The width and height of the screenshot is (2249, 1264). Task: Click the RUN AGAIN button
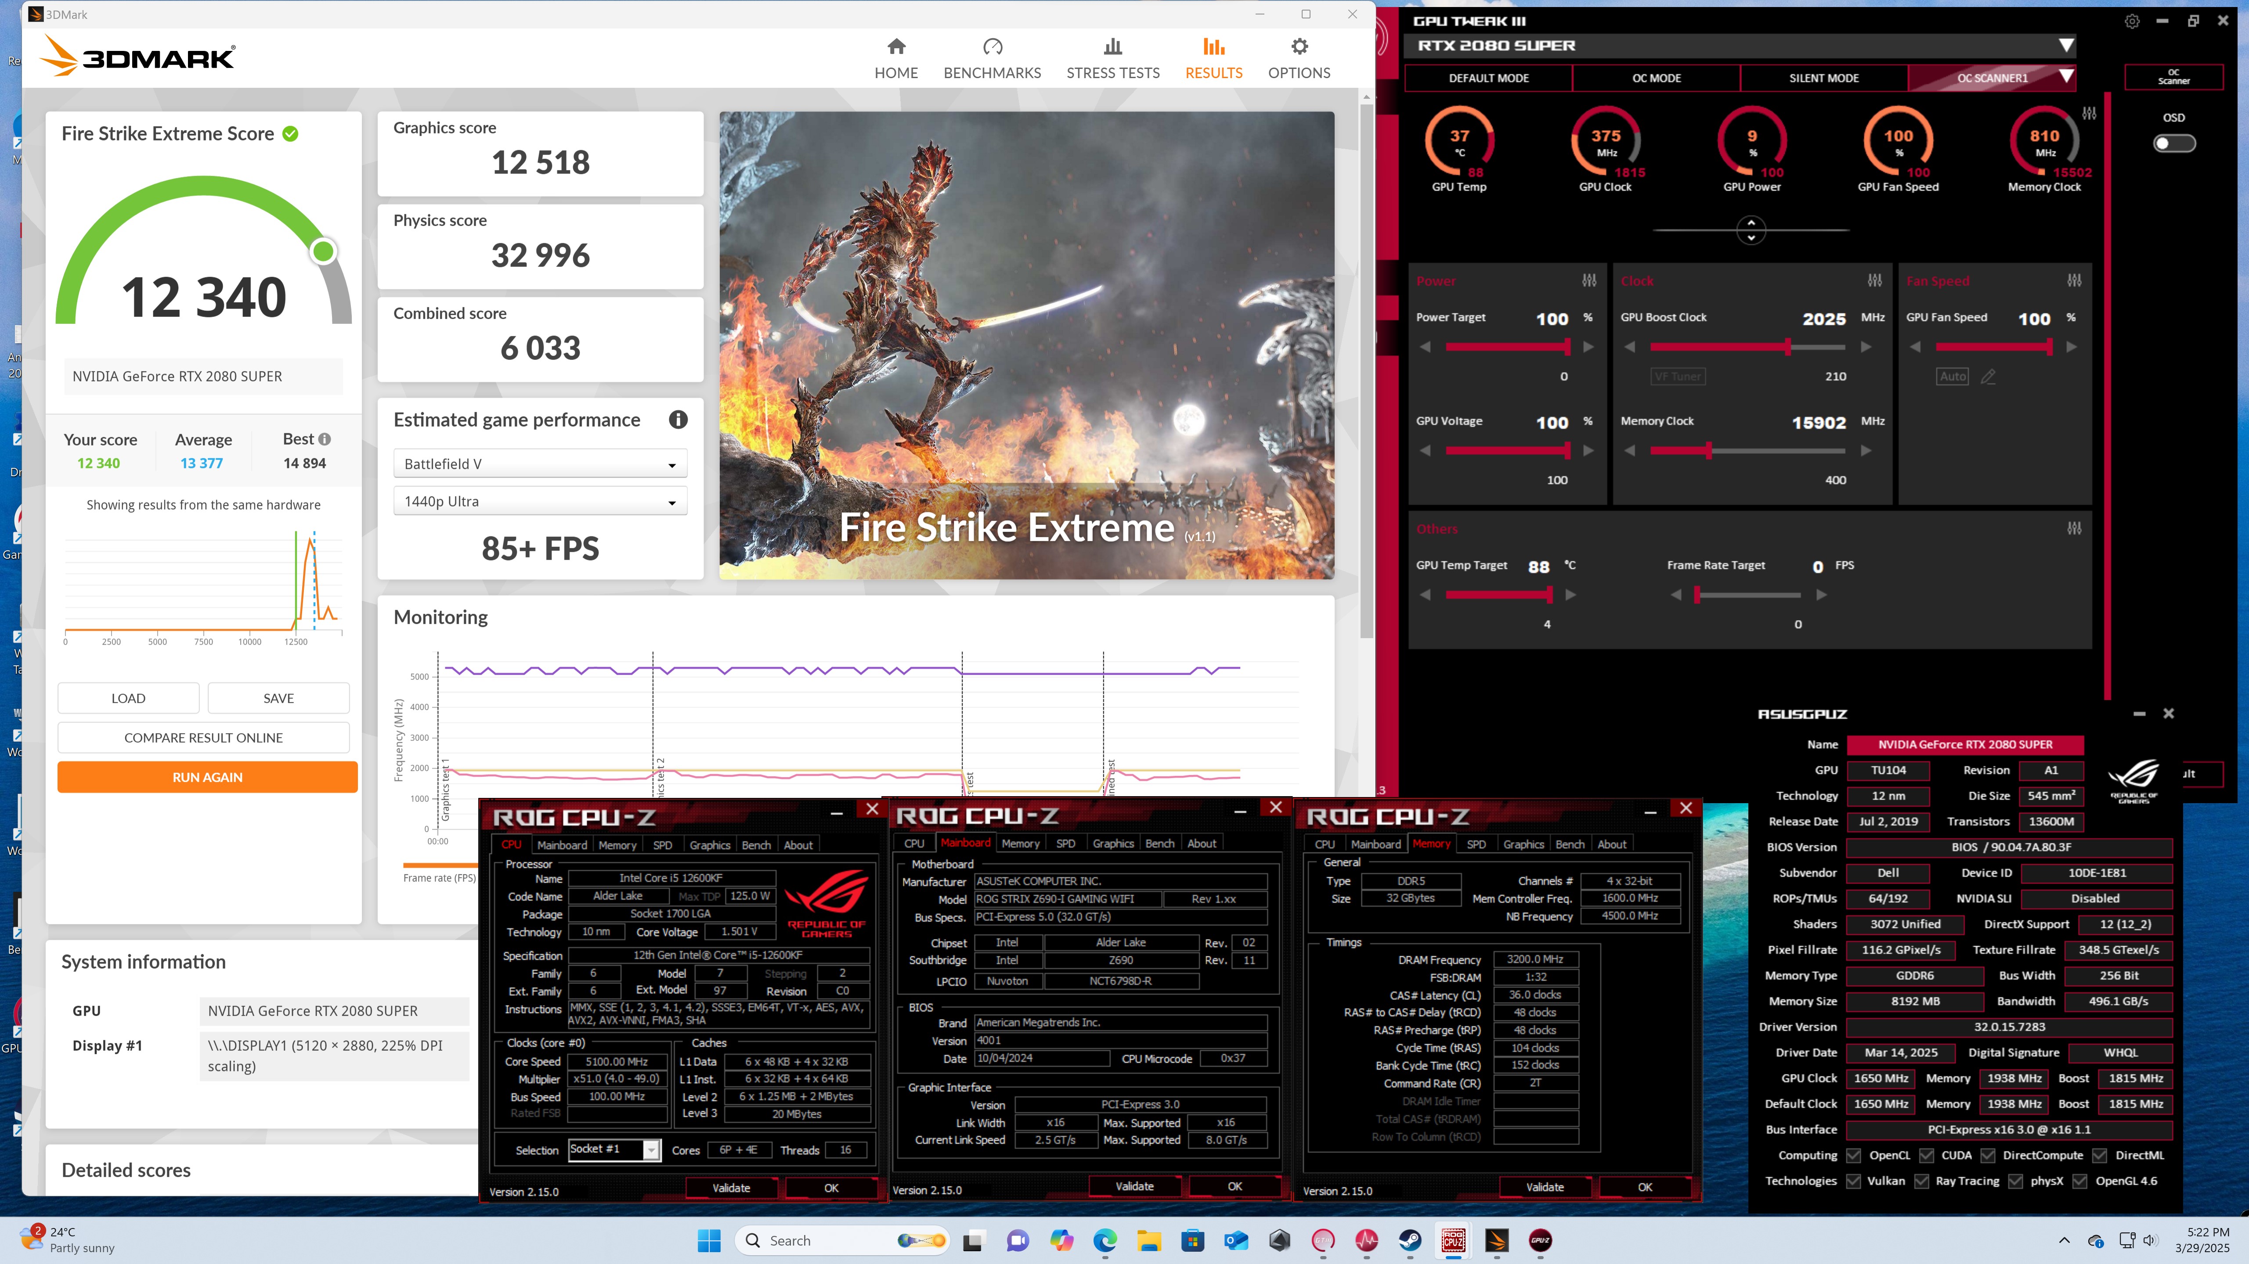point(207,777)
